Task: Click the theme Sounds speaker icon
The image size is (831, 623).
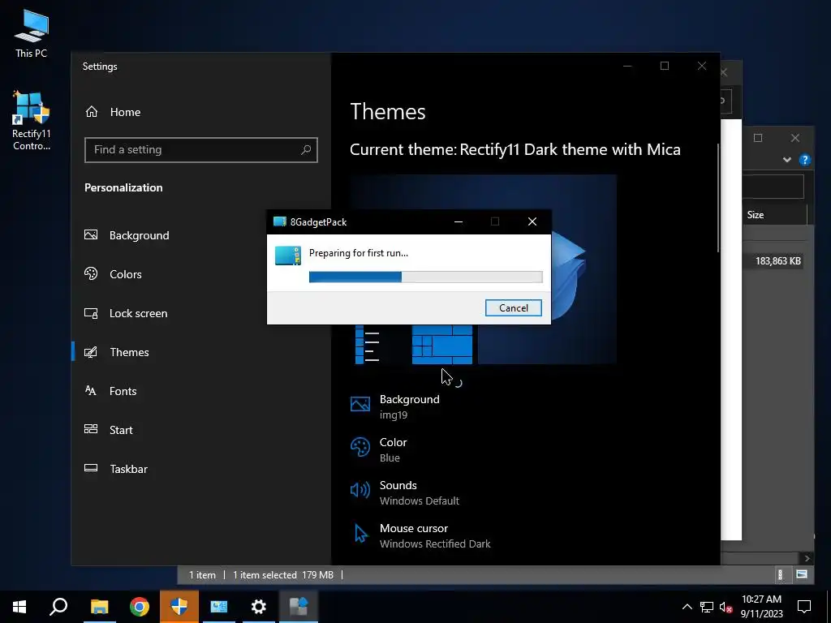Action: [360, 490]
